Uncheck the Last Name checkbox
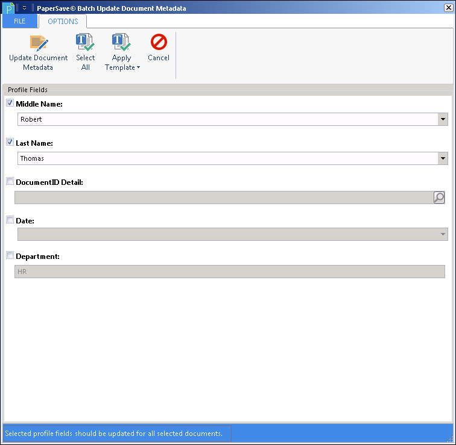 [10, 142]
